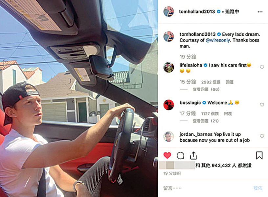Reply to the lifeisaloha comment
268x197 pixels.
pos(230,82)
